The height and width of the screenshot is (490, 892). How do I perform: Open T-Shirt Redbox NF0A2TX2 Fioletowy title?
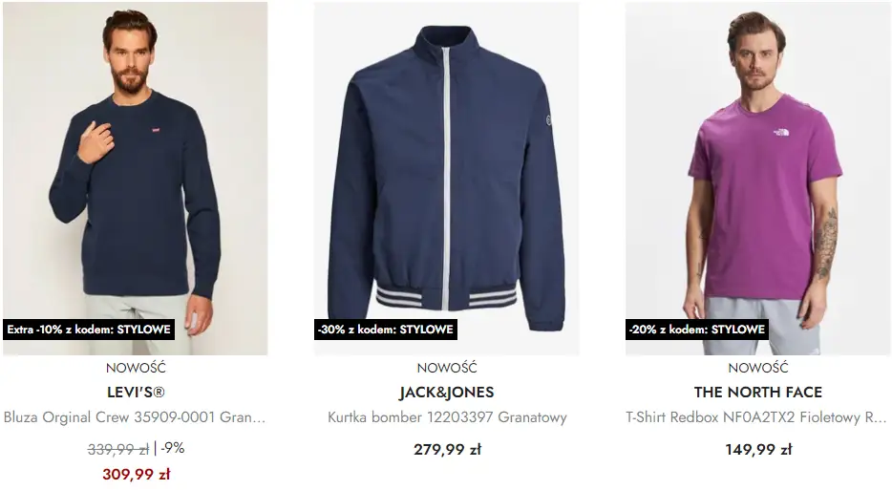click(x=756, y=417)
